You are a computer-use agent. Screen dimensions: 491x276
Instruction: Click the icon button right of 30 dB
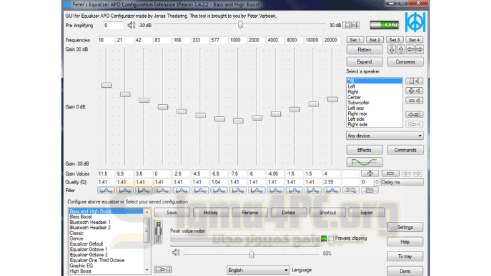(352, 25)
